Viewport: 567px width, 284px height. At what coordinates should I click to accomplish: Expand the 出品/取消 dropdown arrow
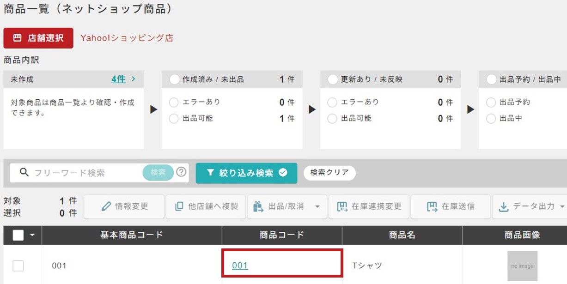317,206
